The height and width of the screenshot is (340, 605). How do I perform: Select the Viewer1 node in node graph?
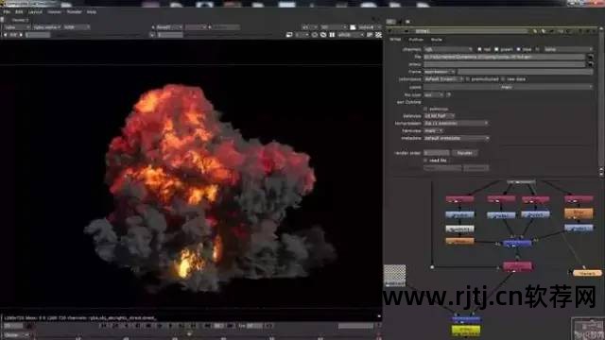coord(587,273)
